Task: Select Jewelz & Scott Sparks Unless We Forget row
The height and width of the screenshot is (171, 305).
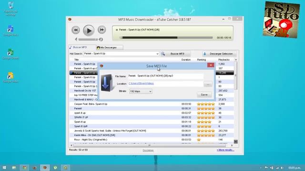Action: coord(152,131)
